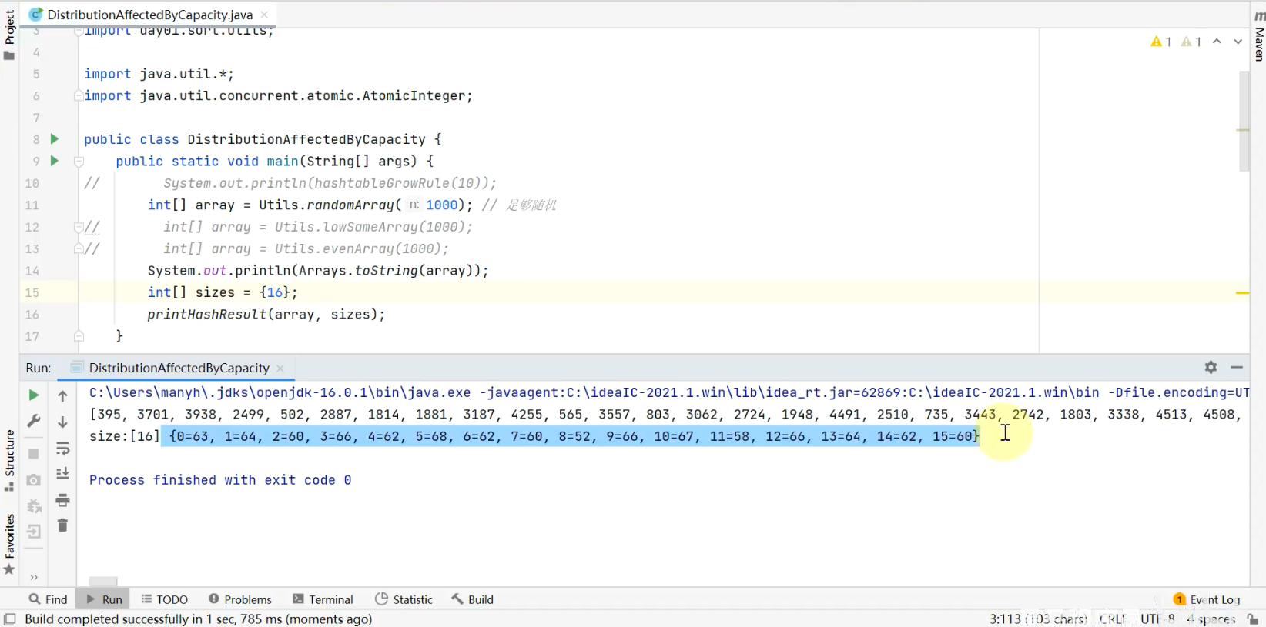
Task: Toggle scroll to end in console
Action: 62,474
